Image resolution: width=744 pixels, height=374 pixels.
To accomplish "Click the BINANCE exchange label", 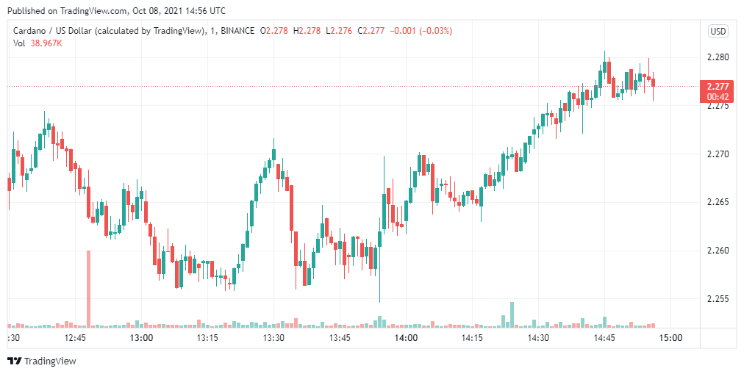I will [237, 31].
